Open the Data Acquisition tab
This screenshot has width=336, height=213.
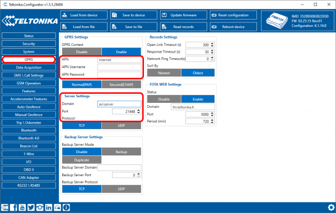(29, 67)
